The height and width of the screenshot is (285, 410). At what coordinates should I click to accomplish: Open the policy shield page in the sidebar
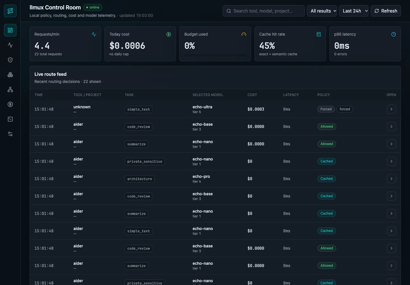[10, 60]
